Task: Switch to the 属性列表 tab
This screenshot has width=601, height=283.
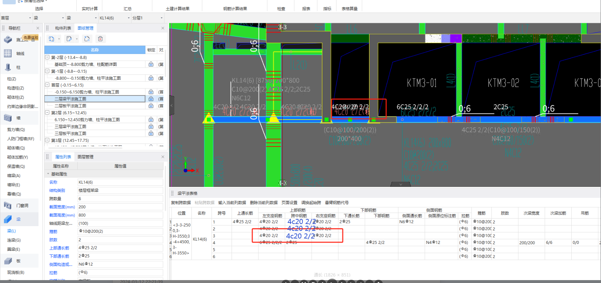Action: (63, 157)
